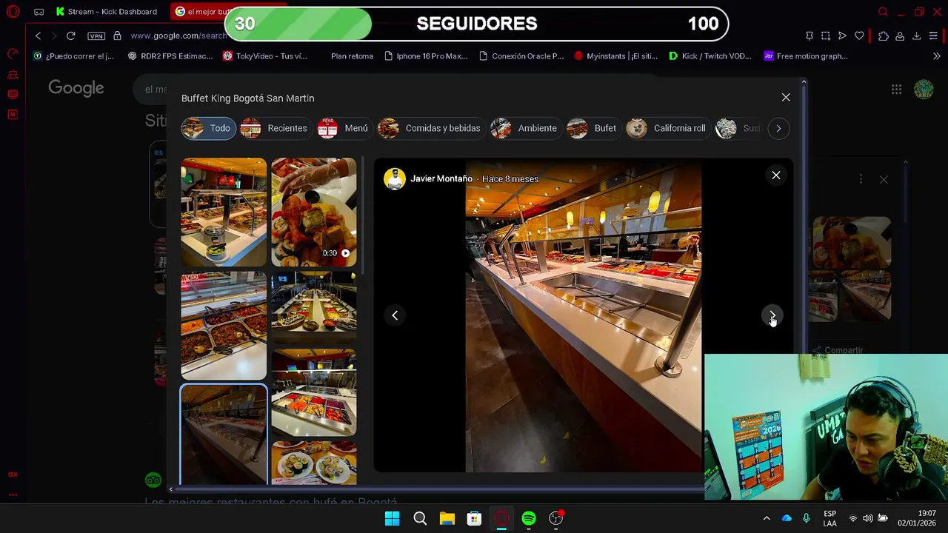Open the 0:30 food video thumbnail
Screen dimensions: 948x533
(313, 212)
